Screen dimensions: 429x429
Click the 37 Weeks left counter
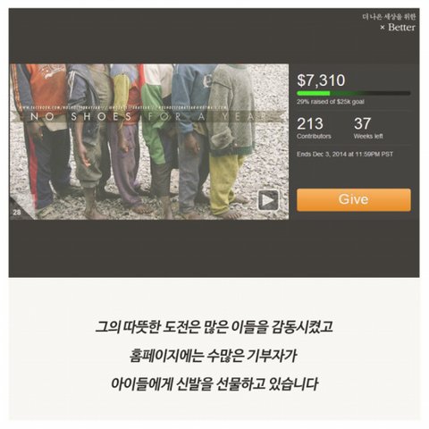[368, 128]
